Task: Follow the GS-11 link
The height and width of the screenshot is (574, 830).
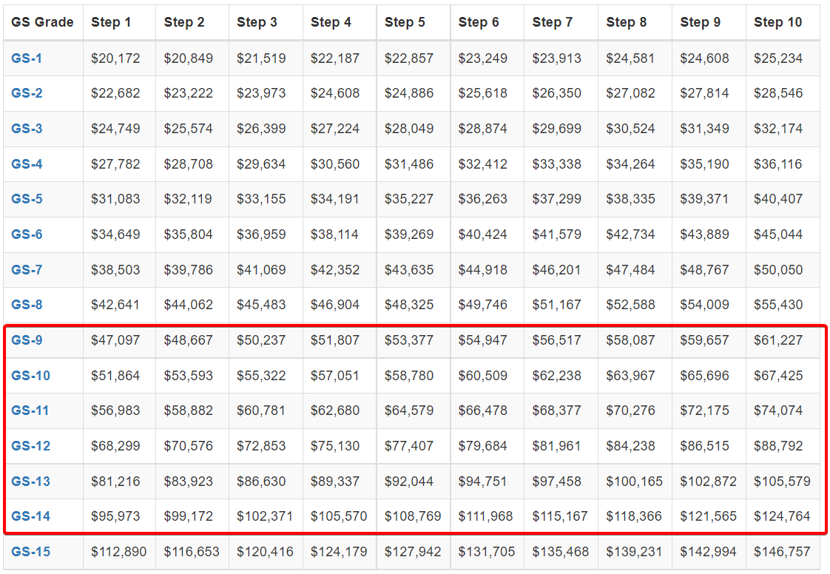Action: tap(30, 411)
